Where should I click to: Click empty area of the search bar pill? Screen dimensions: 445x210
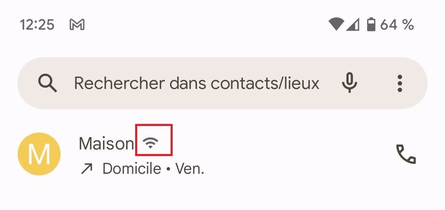[330, 99]
